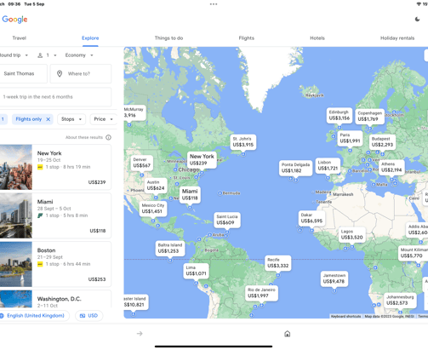This screenshot has width=428, height=350.
Task: Click Athens US$2,194 map label
Action: pos(391,167)
